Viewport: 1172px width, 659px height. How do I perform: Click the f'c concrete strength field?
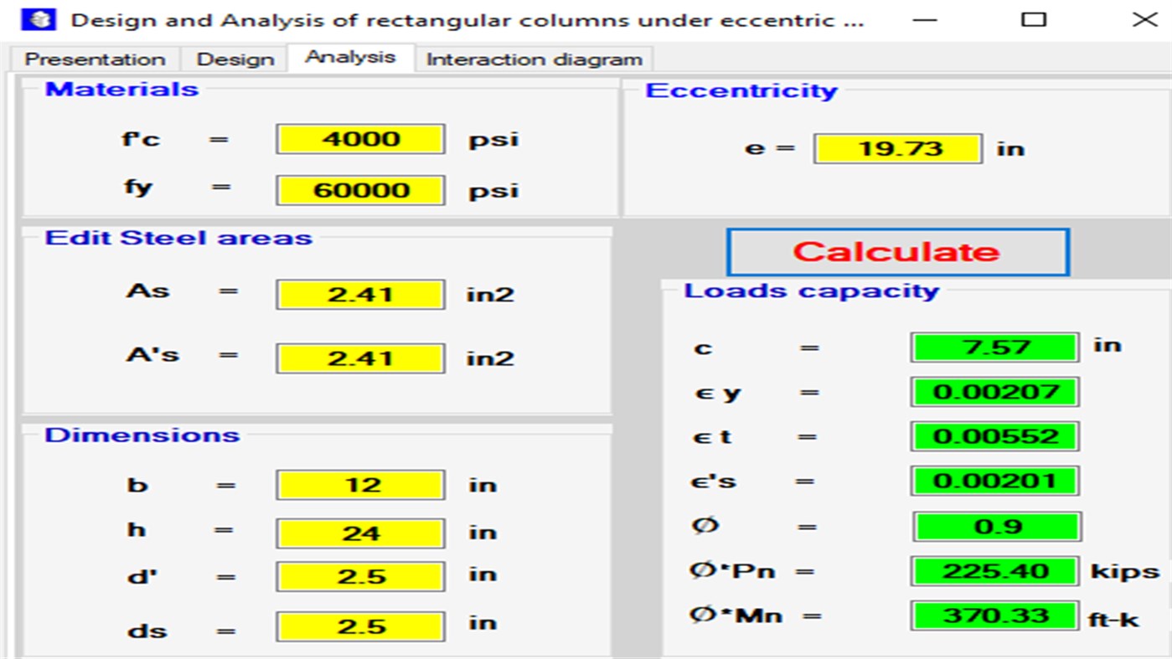[359, 139]
